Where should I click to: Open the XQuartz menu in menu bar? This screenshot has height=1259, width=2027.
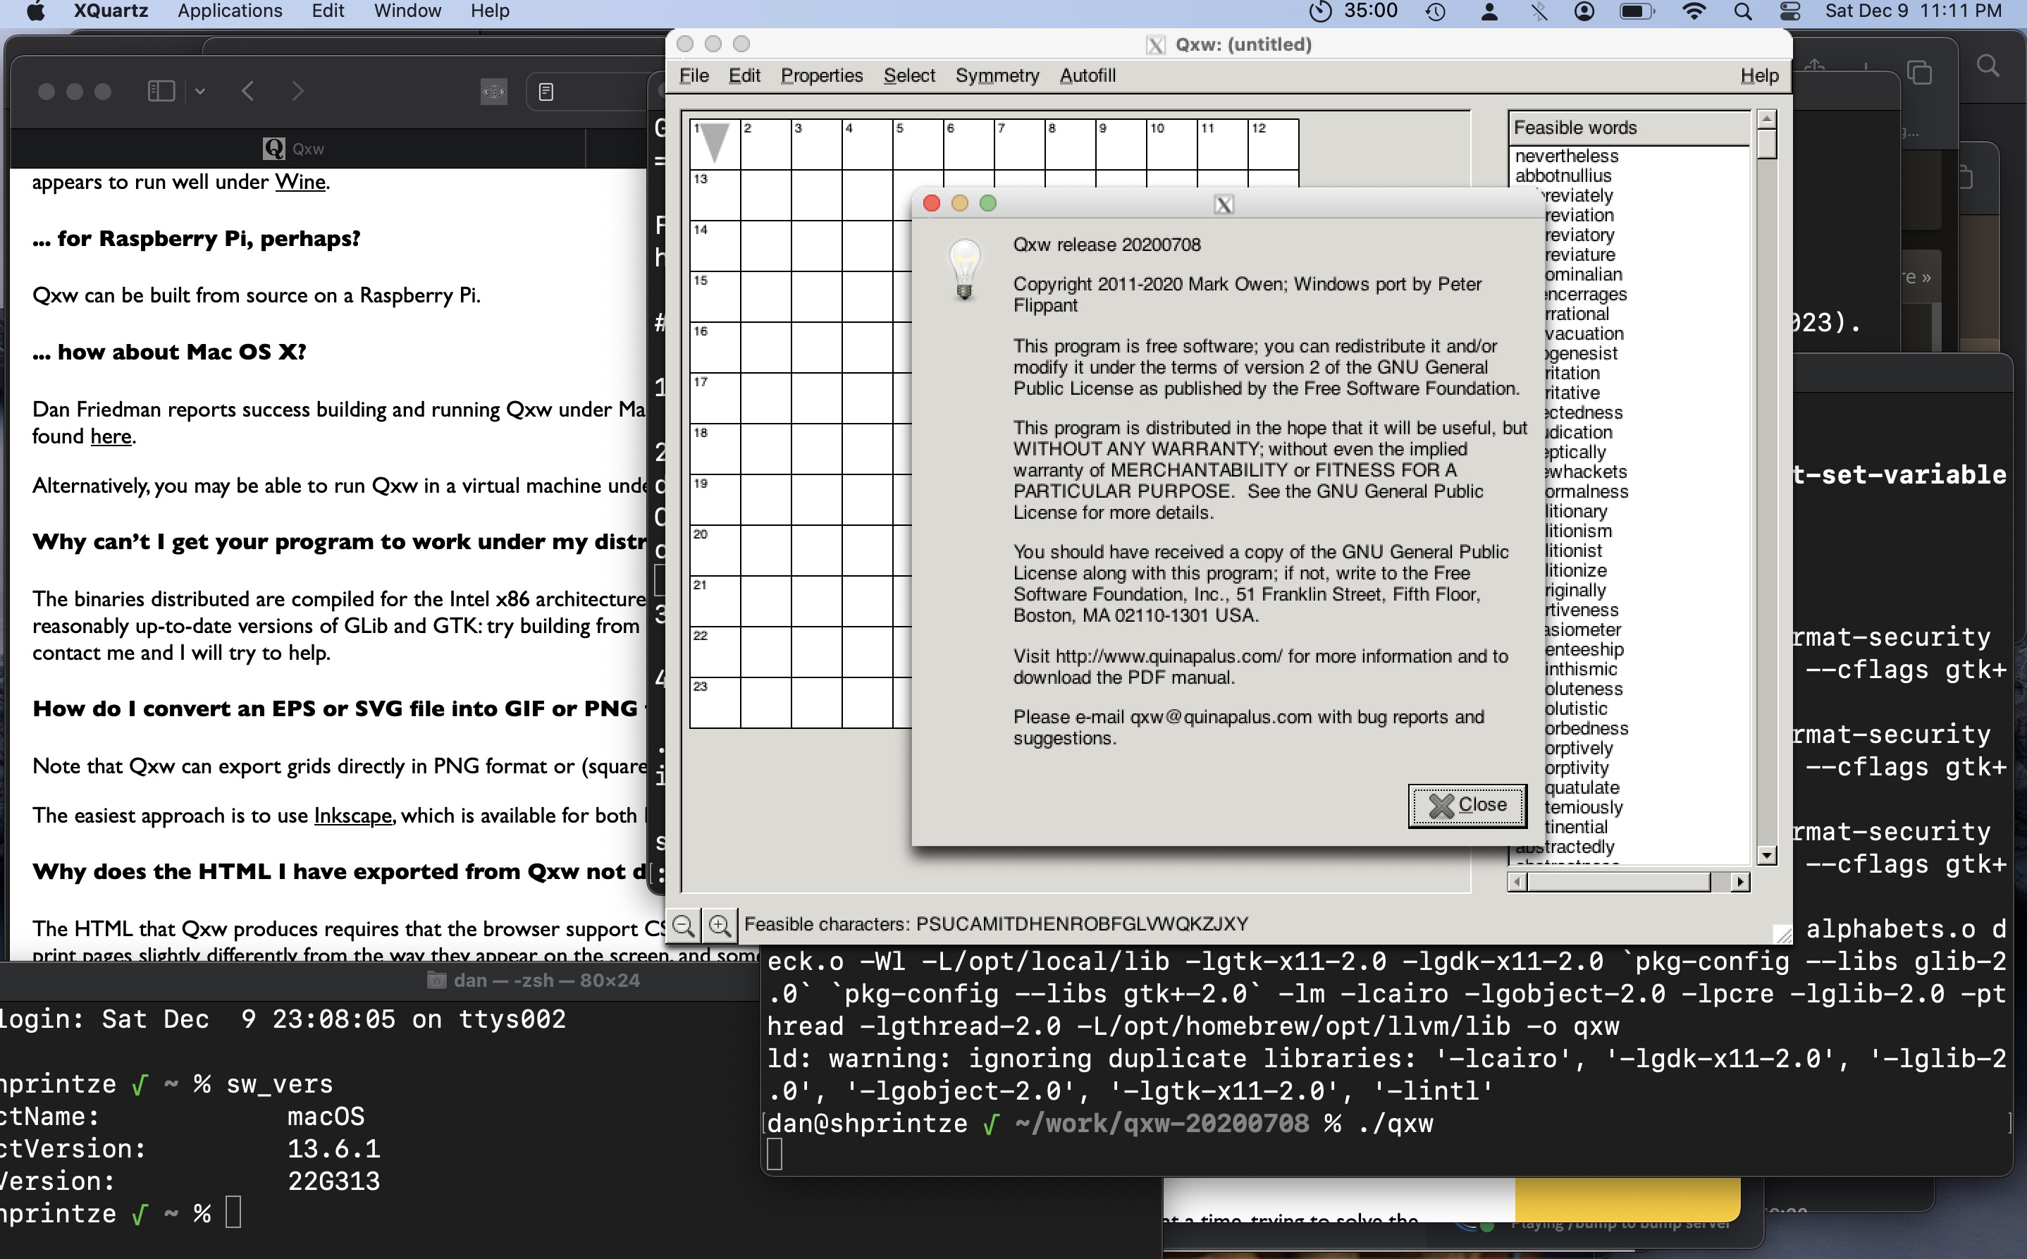pos(111,11)
